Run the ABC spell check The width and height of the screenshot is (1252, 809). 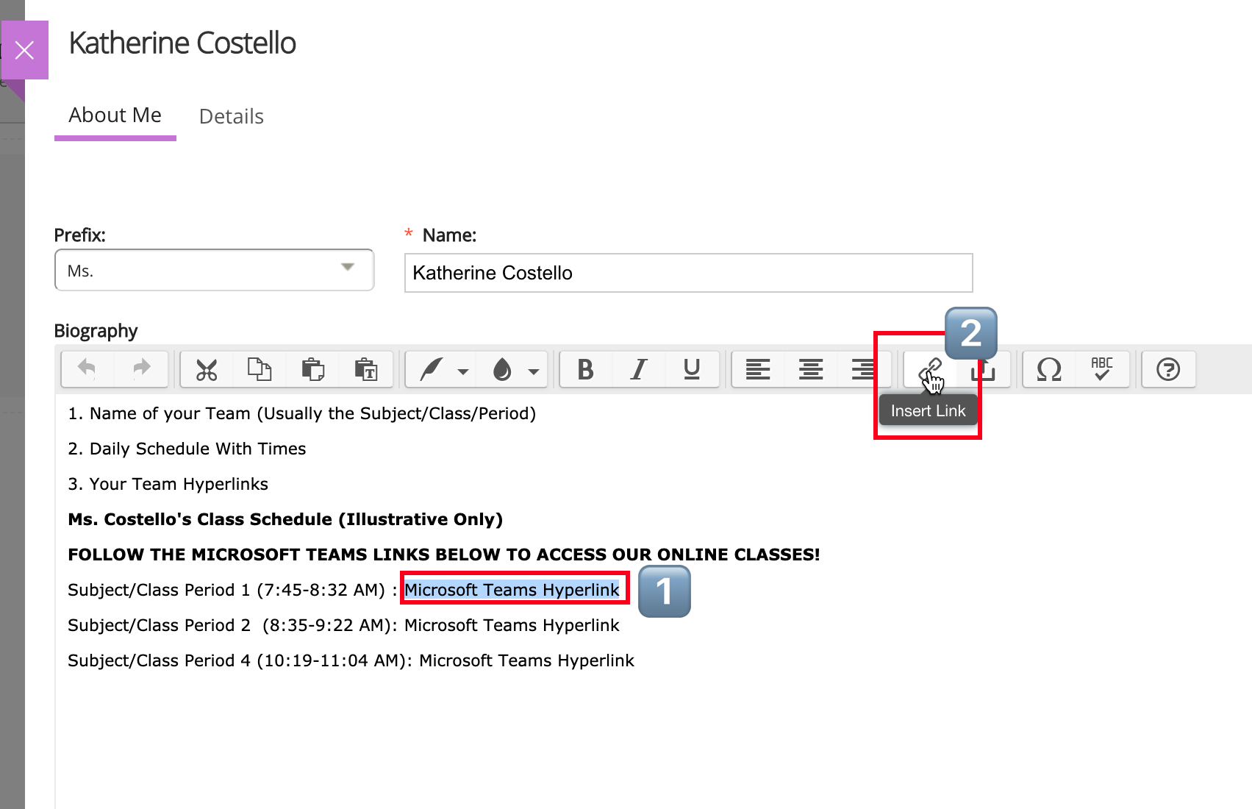tap(1101, 368)
